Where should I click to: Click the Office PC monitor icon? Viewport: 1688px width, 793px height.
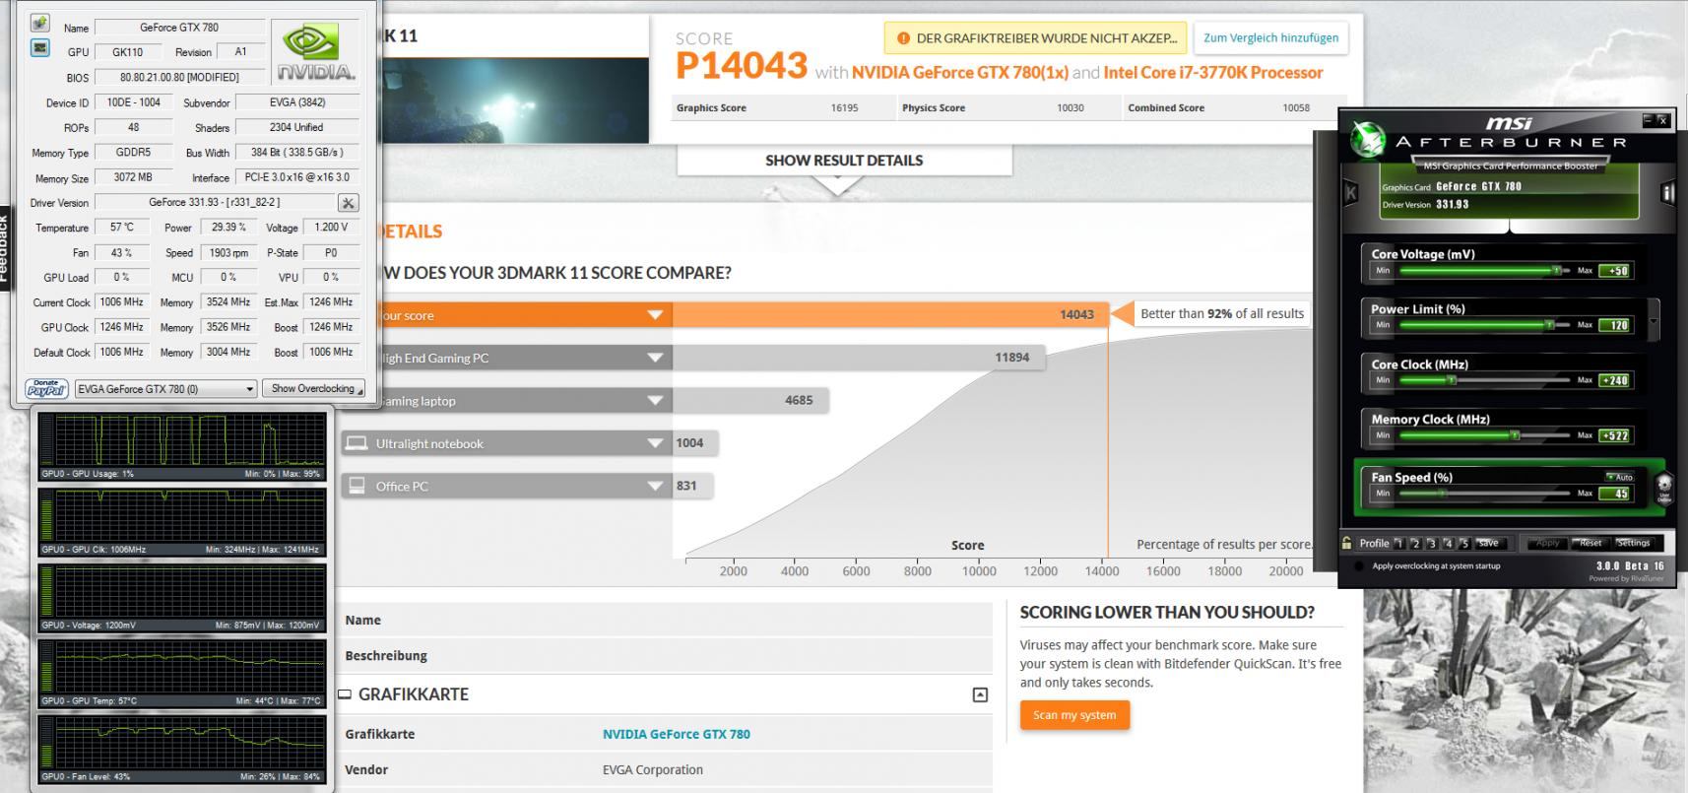357,486
